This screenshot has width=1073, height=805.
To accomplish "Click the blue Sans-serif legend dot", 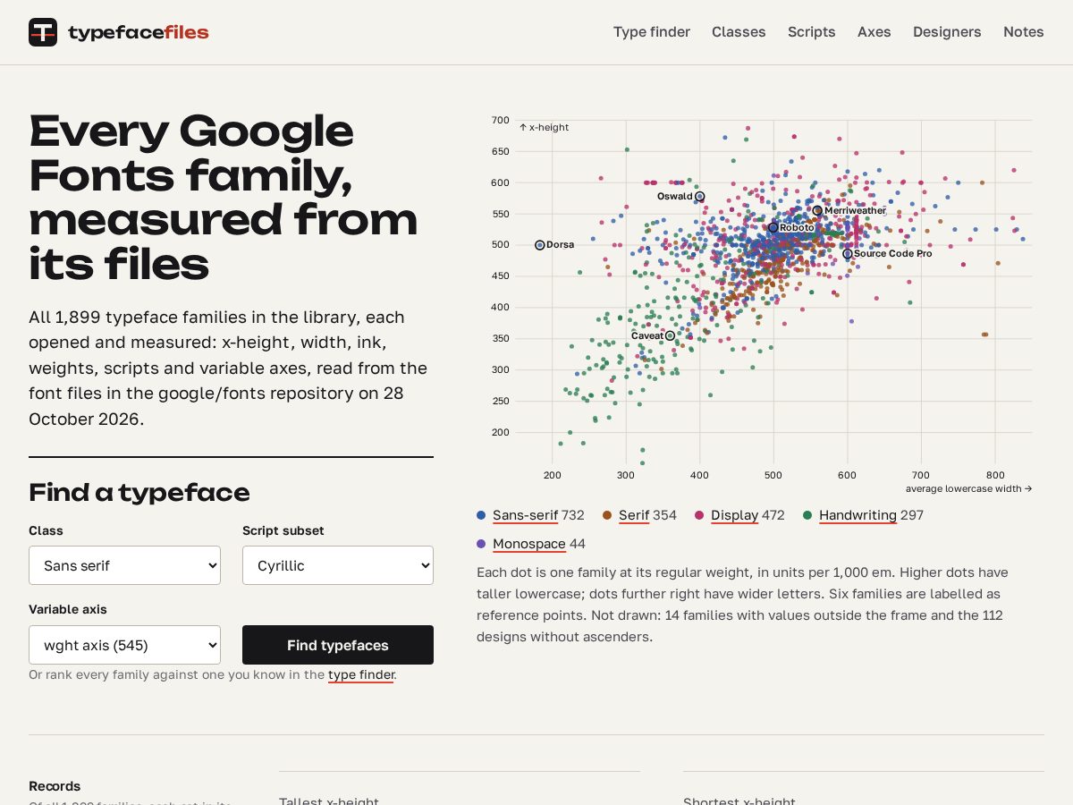I will [482, 515].
